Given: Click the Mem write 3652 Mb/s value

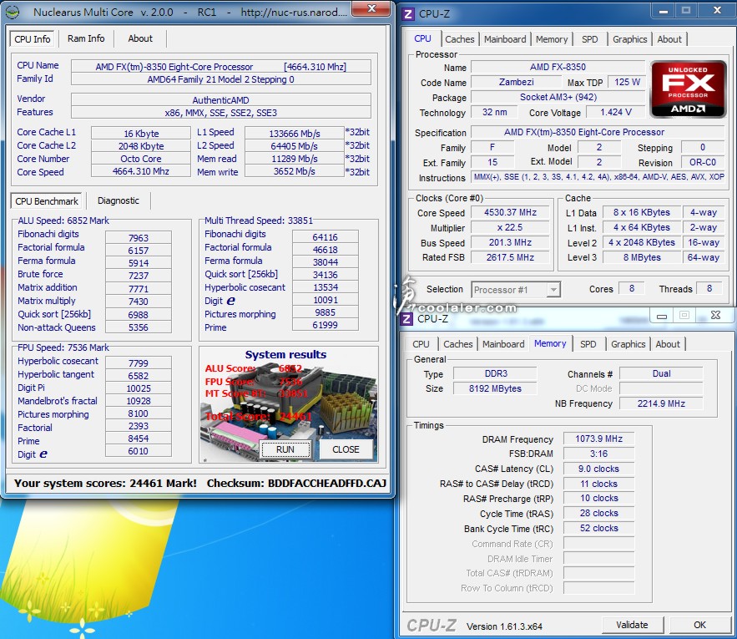Looking at the screenshot, I should point(295,171).
